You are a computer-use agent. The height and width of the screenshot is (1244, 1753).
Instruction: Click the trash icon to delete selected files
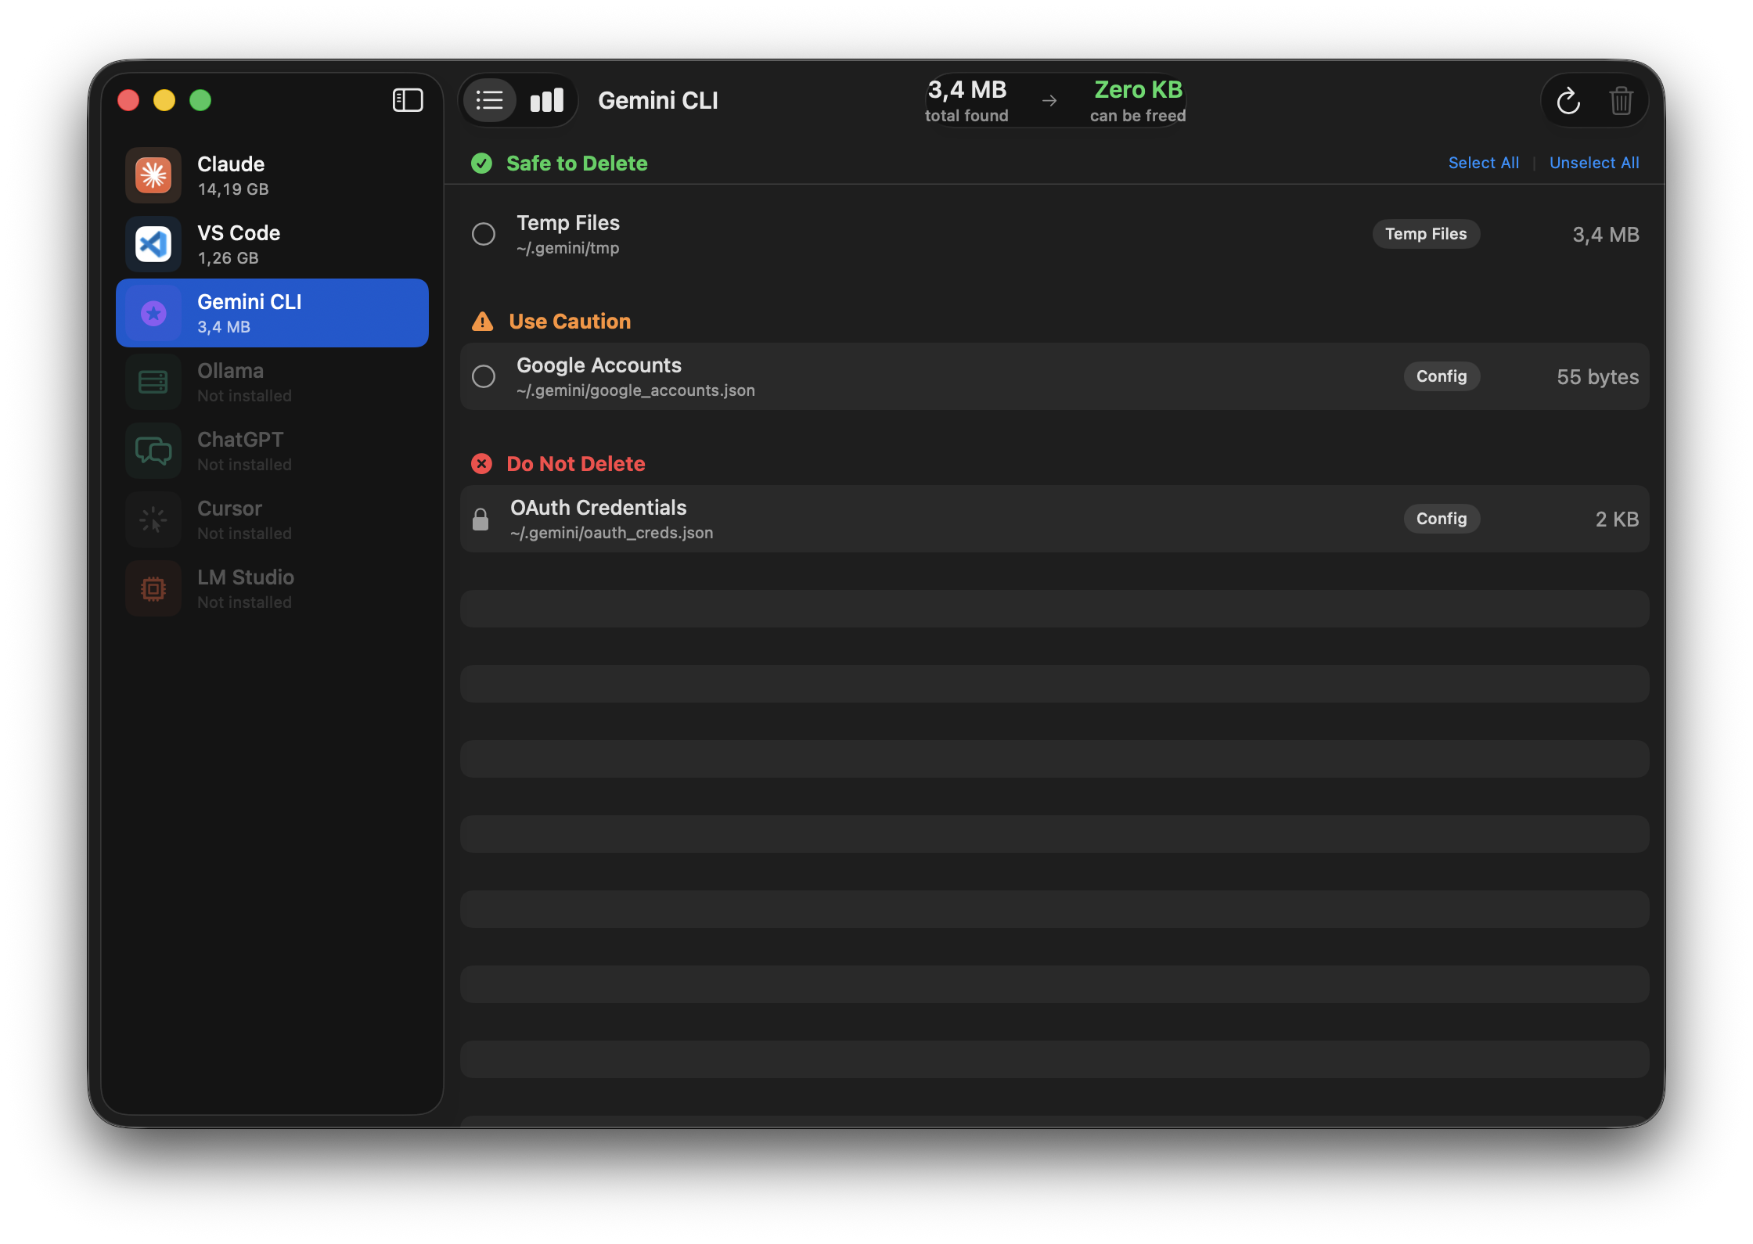[1621, 100]
